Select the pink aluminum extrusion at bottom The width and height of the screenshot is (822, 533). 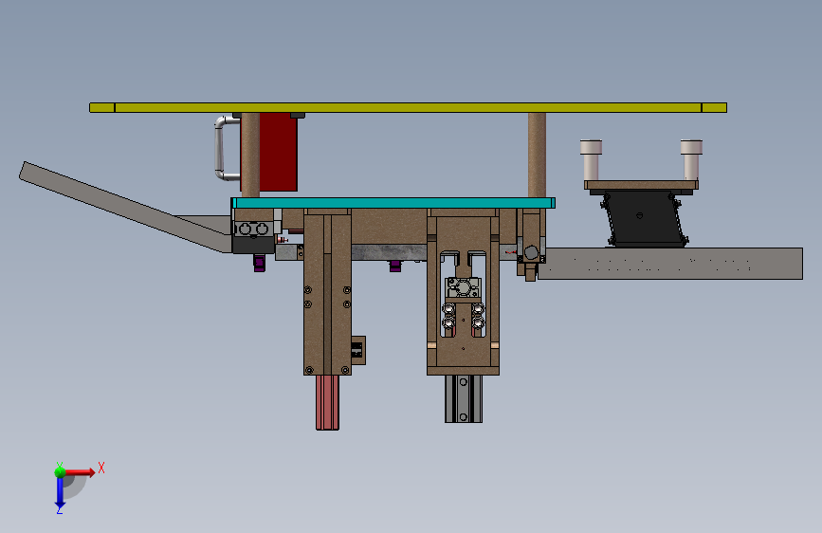point(327,402)
